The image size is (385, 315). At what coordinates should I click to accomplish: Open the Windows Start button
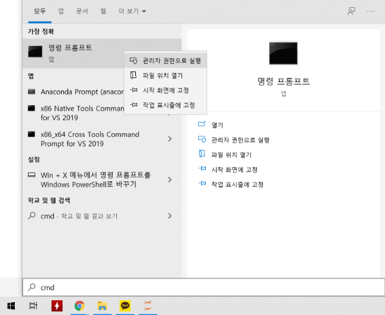pyautogui.click(x=11, y=306)
